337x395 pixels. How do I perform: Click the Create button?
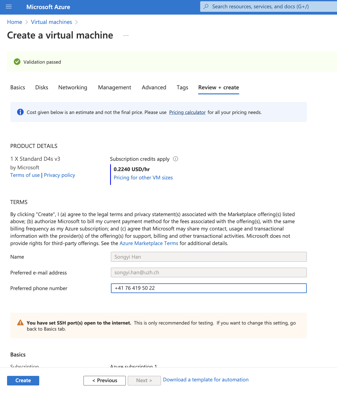(x=23, y=380)
